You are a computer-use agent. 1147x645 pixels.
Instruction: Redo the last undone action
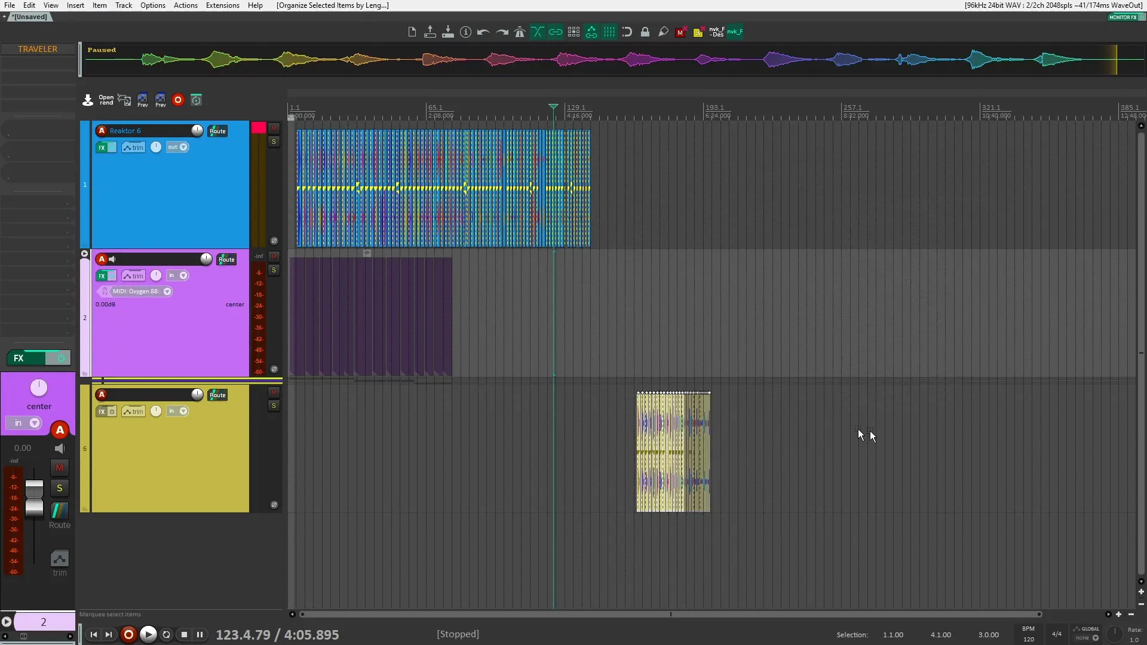(502, 32)
